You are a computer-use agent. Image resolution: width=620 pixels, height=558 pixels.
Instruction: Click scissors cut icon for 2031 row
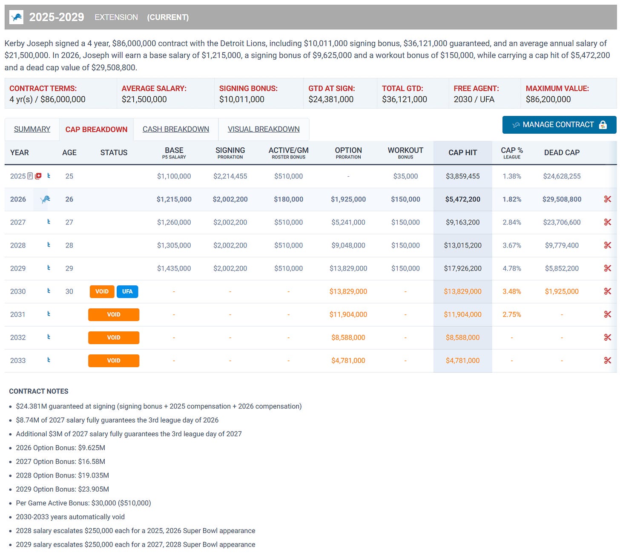pos(608,314)
